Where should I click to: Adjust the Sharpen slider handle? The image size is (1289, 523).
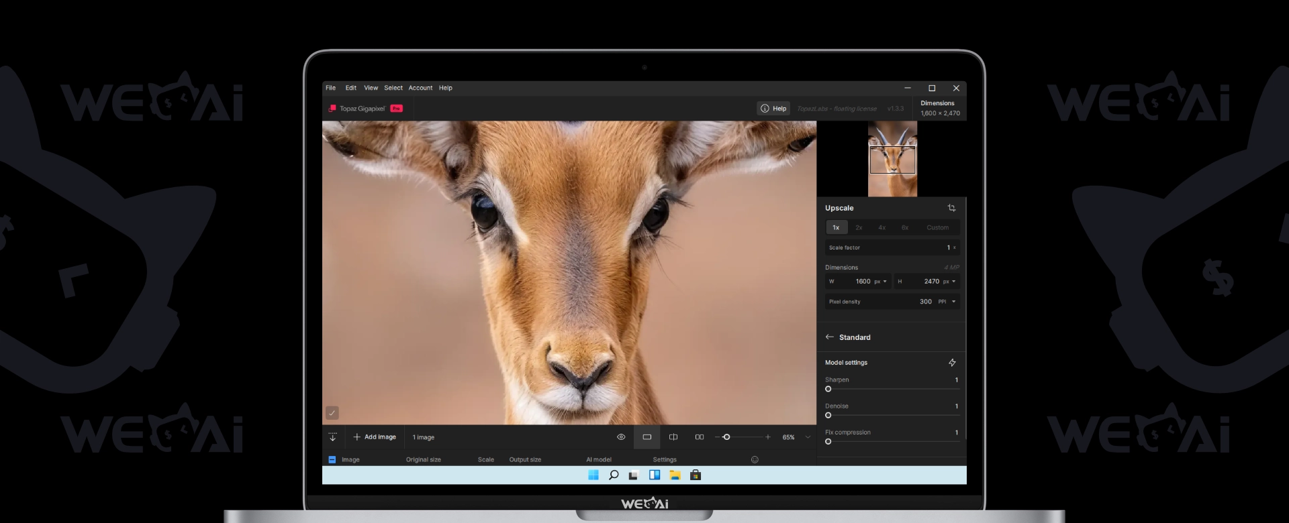click(x=828, y=389)
